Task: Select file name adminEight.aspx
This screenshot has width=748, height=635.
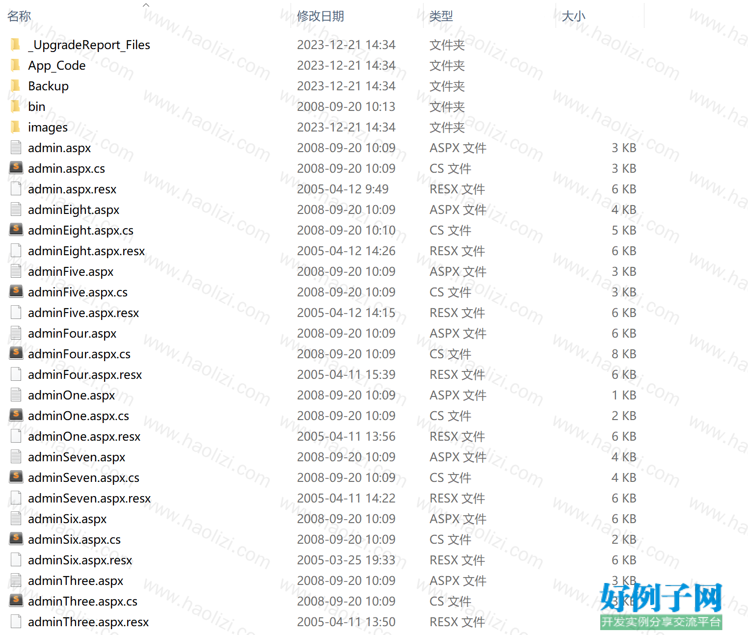Action: point(74,210)
